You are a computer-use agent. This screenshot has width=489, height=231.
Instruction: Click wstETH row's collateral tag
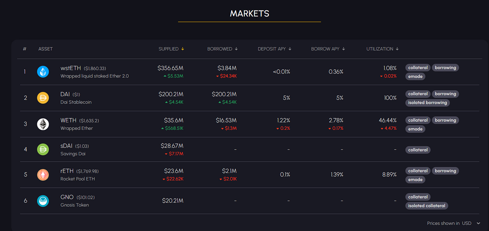pyautogui.click(x=418, y=68)
